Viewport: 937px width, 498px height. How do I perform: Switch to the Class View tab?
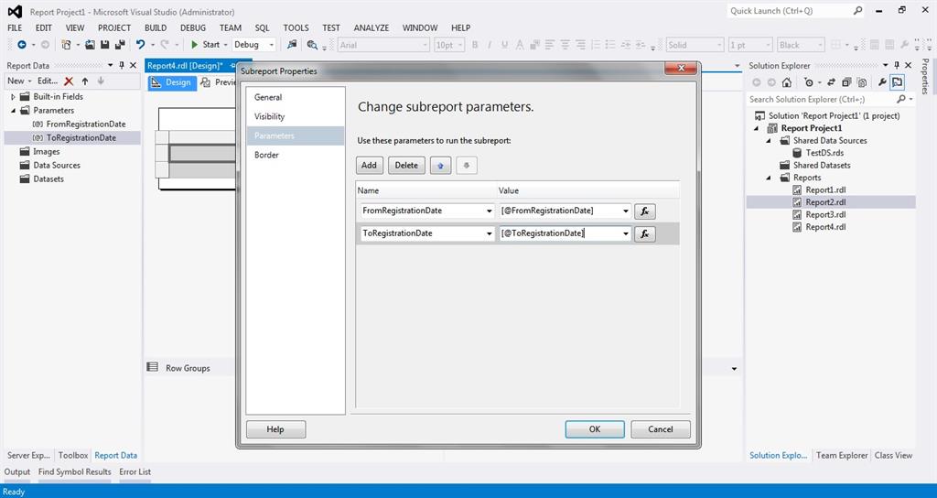(x=893, y=456)
